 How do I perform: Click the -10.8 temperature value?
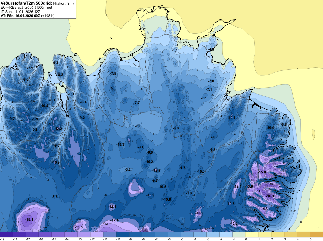tap(167, 199)
